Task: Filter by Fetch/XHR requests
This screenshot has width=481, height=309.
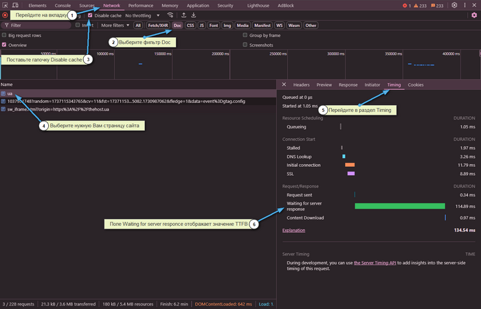Action: [x=158, y=25]
